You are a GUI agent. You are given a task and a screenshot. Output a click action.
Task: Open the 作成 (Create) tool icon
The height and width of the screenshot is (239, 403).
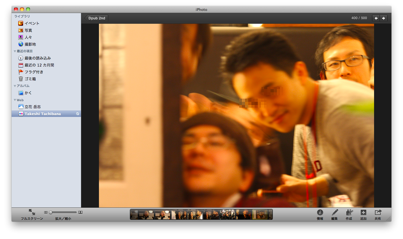(349, 213)
